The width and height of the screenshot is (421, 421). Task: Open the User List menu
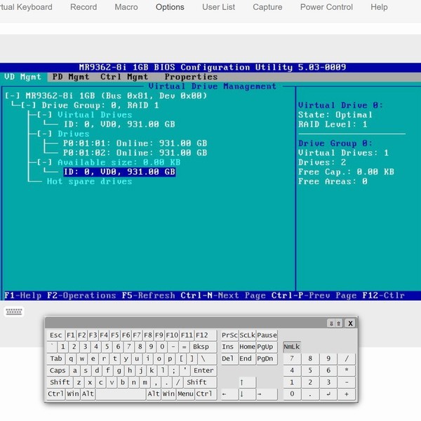coord(218,7)
